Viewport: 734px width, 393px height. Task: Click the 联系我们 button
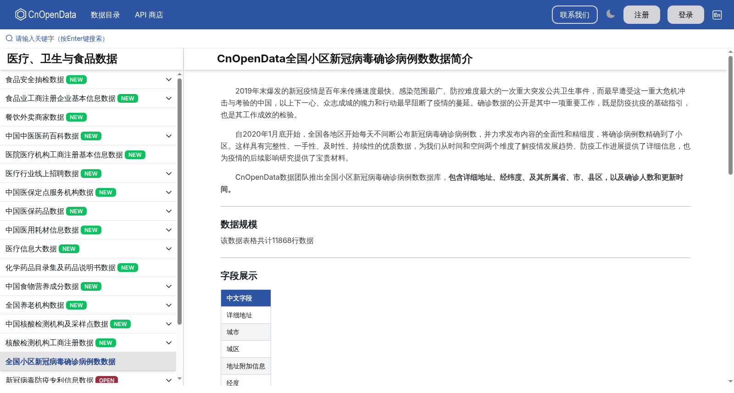(x=574, y=15)
